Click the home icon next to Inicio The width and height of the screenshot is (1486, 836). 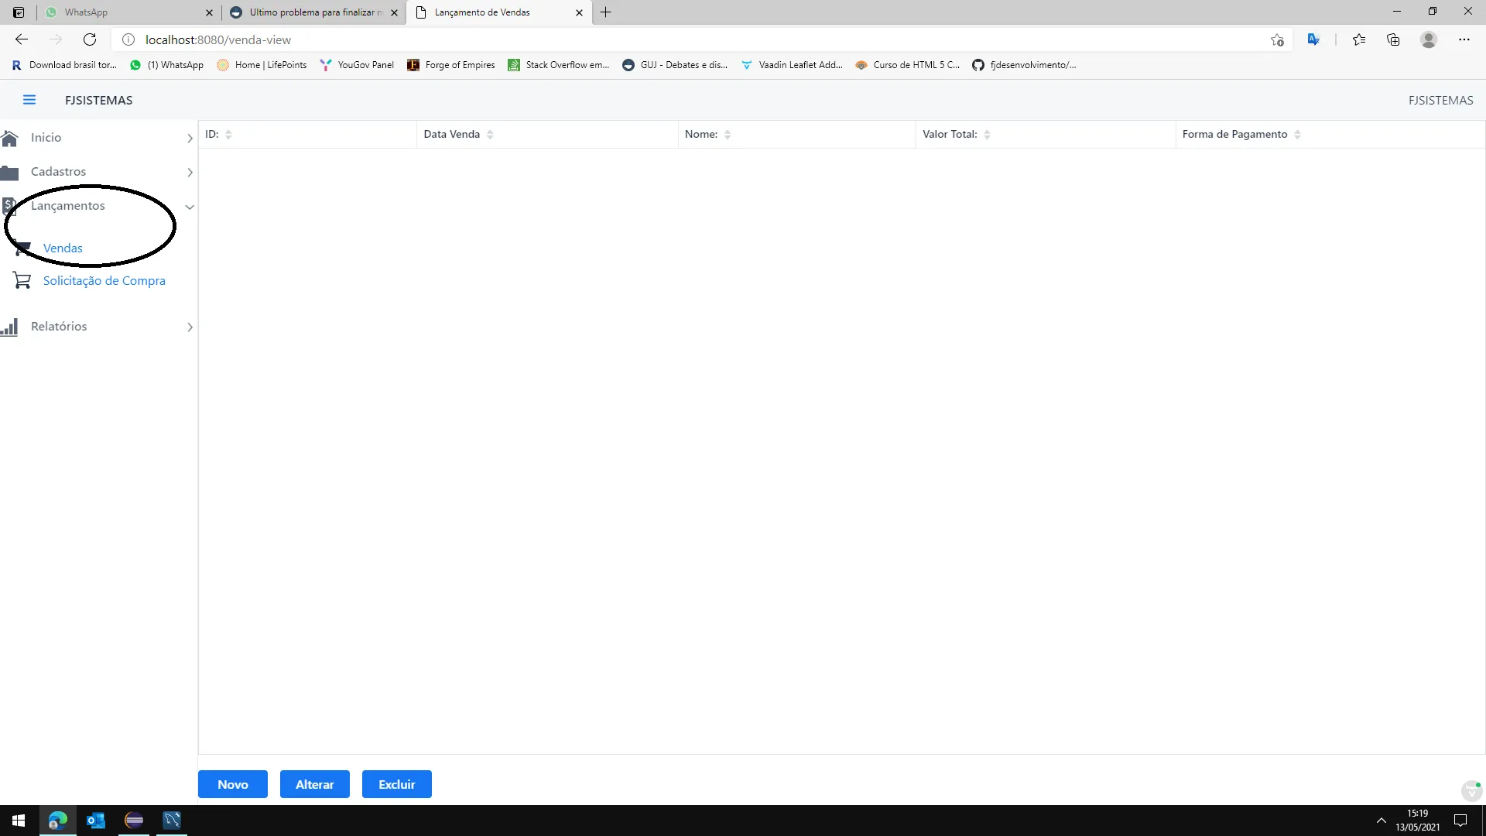click(x=10, y=138)
